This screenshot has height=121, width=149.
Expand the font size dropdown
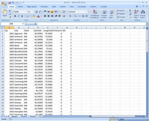tap(33, 12)
